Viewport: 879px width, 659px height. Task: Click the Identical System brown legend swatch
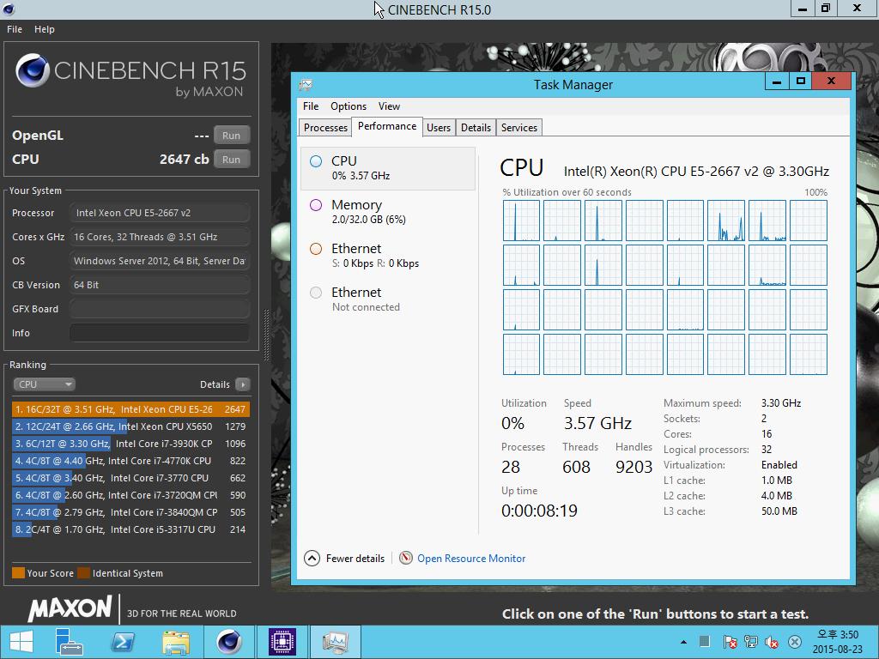[83, 572]
